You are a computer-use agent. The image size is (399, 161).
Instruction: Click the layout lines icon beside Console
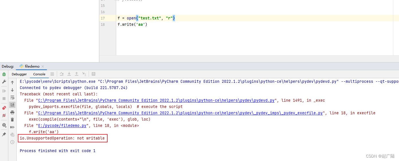point(52,74)
